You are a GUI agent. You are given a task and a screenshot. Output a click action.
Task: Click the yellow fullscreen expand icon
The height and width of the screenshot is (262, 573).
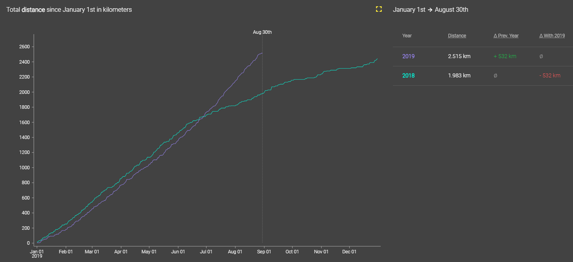[x=379, y=9]
